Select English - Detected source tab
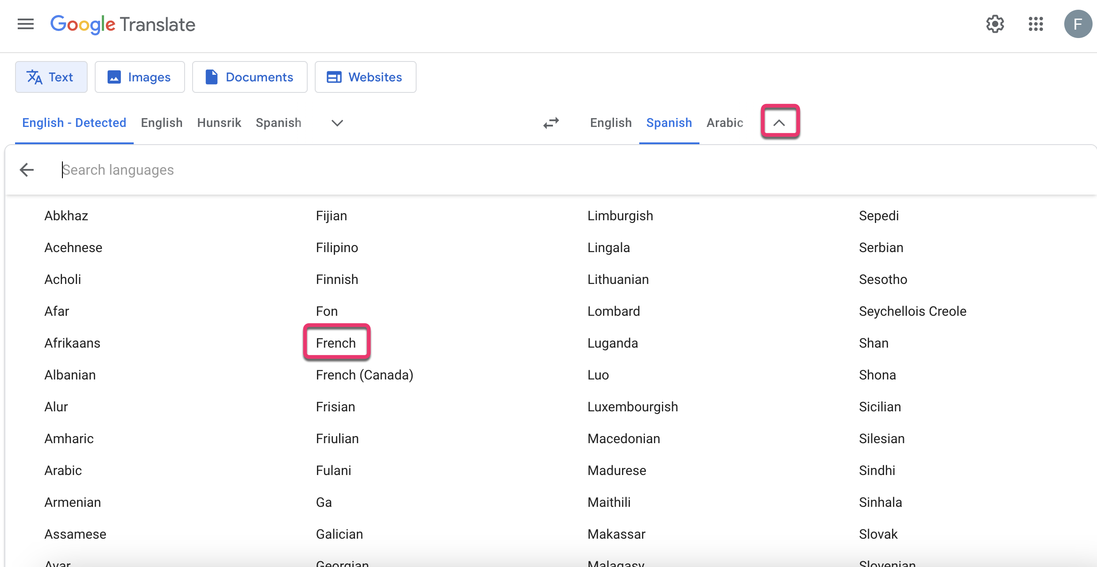This screenshot has height=567, width=1097. pyautogui.click(x=74, y=123)
